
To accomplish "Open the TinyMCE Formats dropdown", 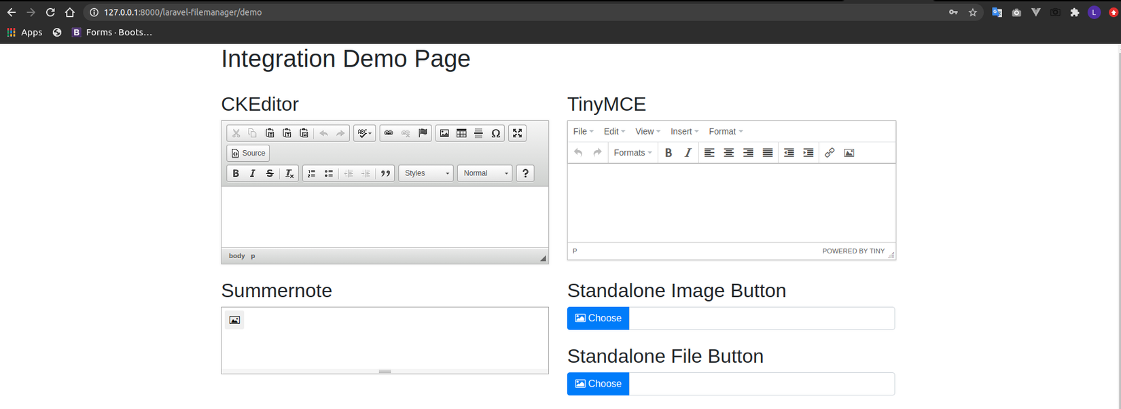I will point(632,153).
